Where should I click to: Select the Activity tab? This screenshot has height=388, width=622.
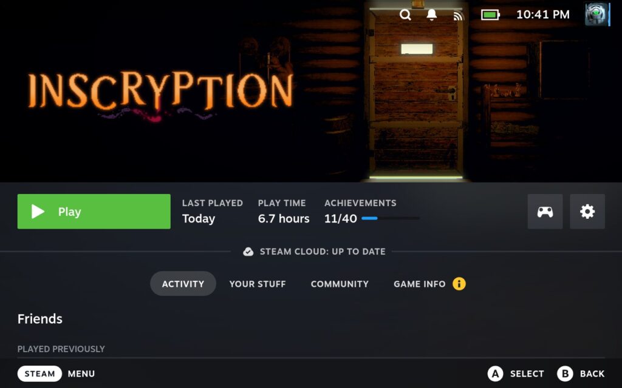click(183, 284)
